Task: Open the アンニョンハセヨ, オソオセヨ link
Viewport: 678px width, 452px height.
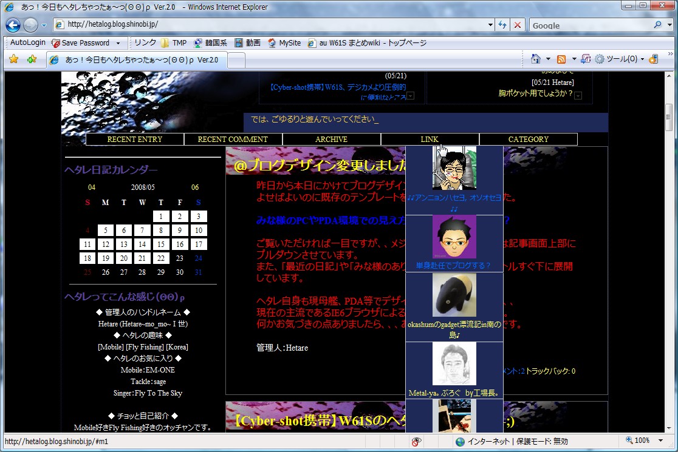Action: pyautogui.click(x=454, y=203)
